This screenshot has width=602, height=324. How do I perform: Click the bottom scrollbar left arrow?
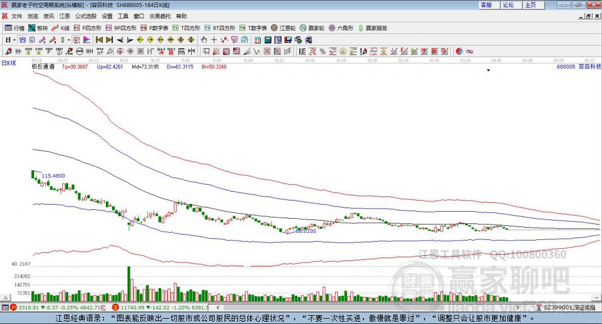click(218, 308)
